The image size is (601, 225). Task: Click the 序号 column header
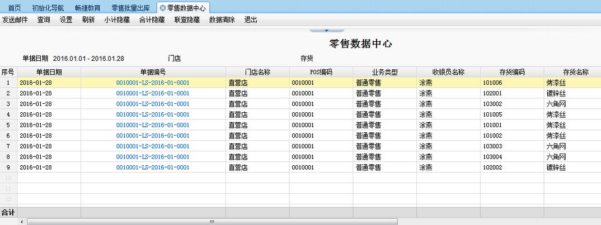[x=8, y=72]
